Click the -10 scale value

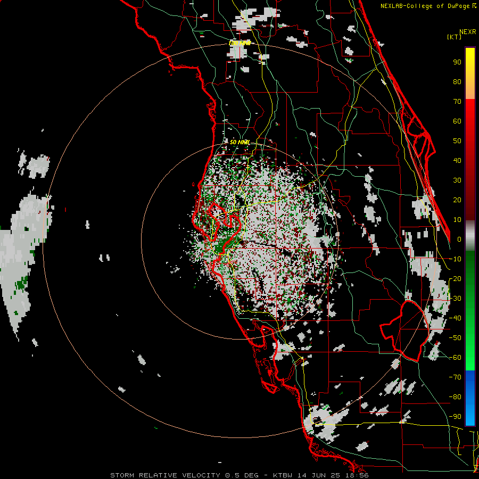pyautogui.click(x=455, y=259)
